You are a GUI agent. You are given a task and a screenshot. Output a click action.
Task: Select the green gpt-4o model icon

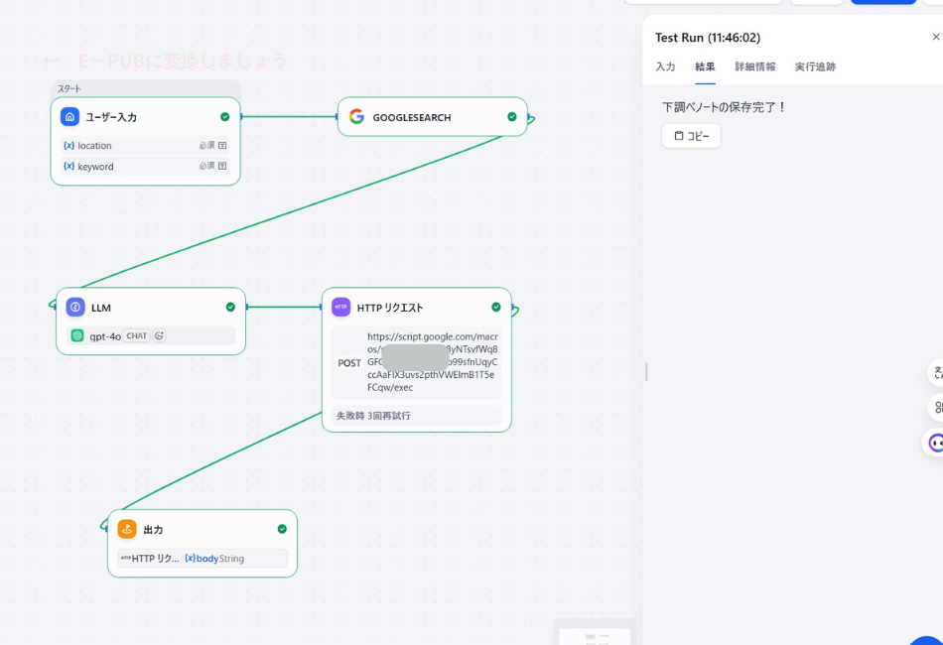click(76, 335)
